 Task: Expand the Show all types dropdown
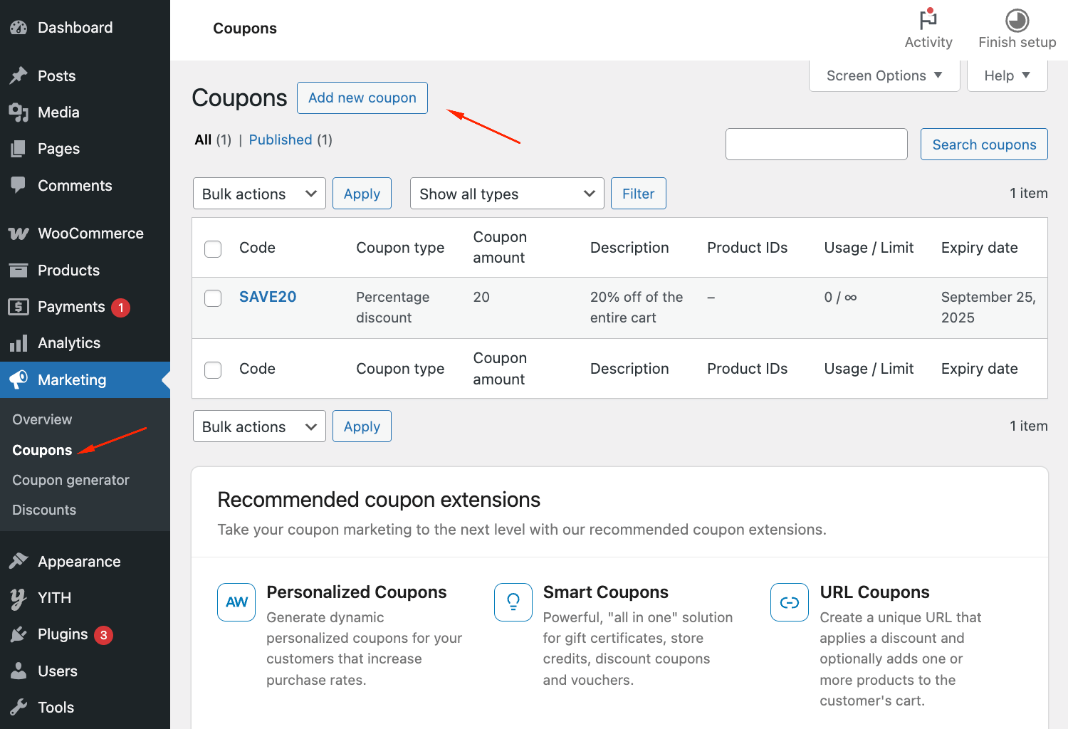point(506,194)
